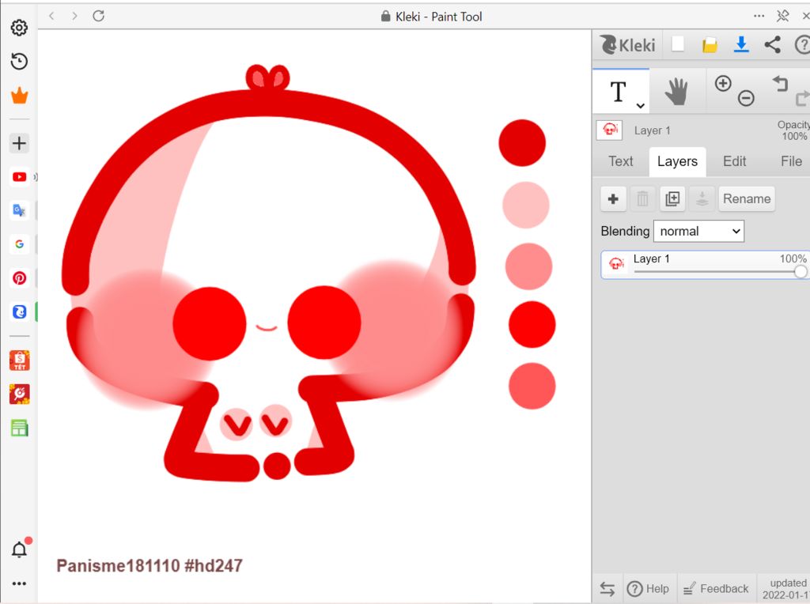Open the sidebar more options ellipsis
810x604 pixels.
click(x=19, y=584)
